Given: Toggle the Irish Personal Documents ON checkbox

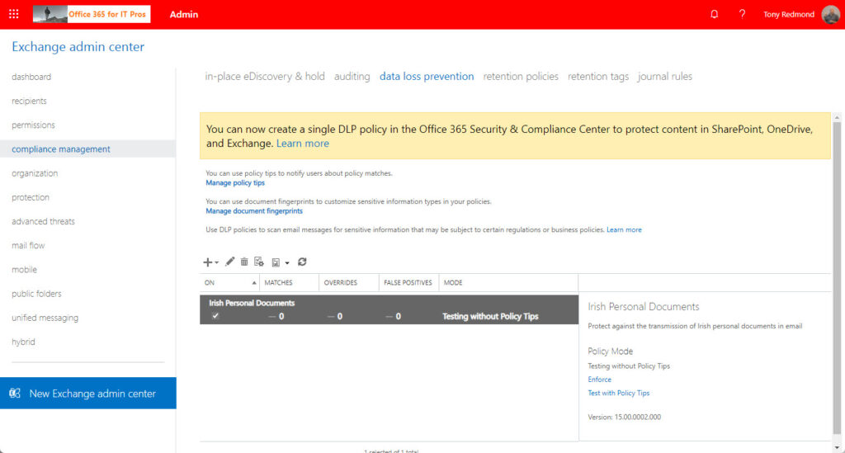Looking at the screenshot, I should 215,316.
